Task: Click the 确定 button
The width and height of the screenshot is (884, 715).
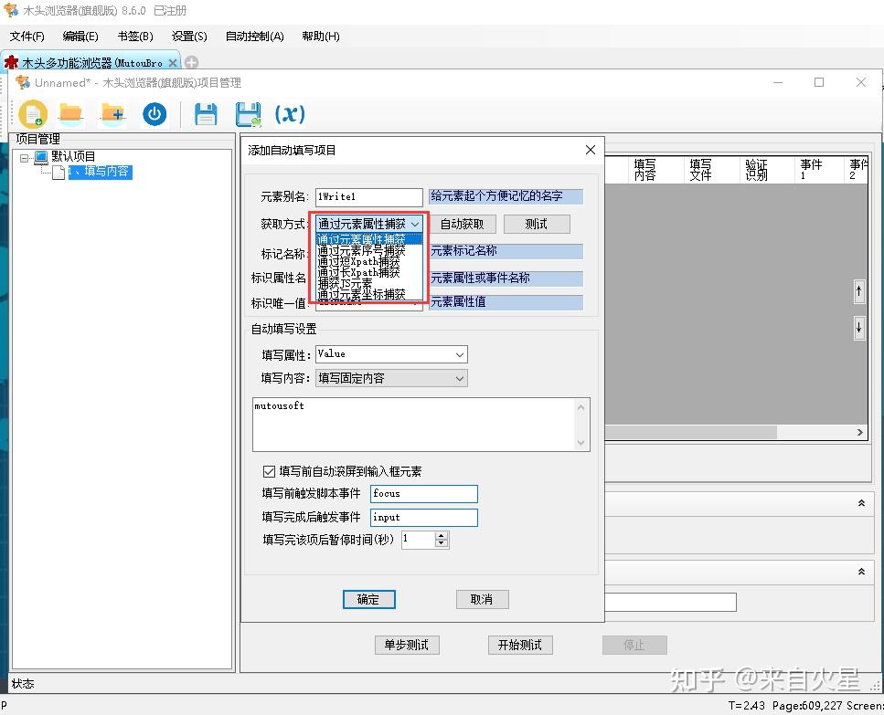Action: coord(368,599)
